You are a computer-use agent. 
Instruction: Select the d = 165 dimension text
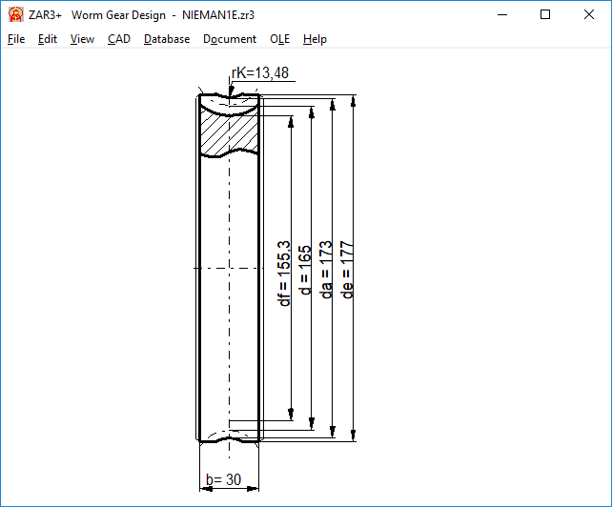coord(306,270)
